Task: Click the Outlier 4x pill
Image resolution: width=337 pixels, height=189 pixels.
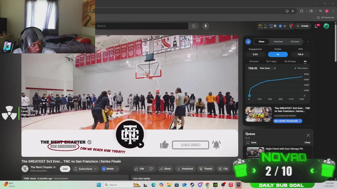Action: (x=278, y=54)
